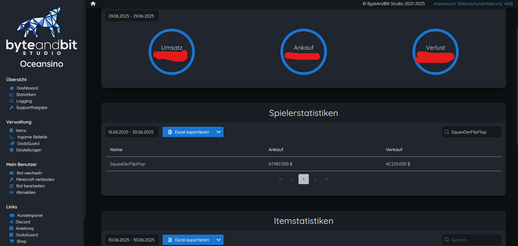
Task: Click the DodoGuard bird icon under Verwaltung
Action: [x=12, y=144]
